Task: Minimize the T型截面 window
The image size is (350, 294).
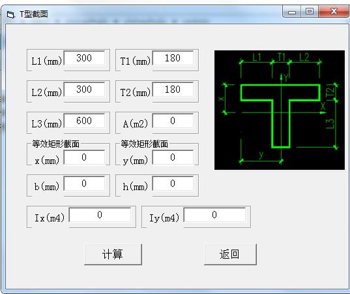Action: click(x=292, y=12)
